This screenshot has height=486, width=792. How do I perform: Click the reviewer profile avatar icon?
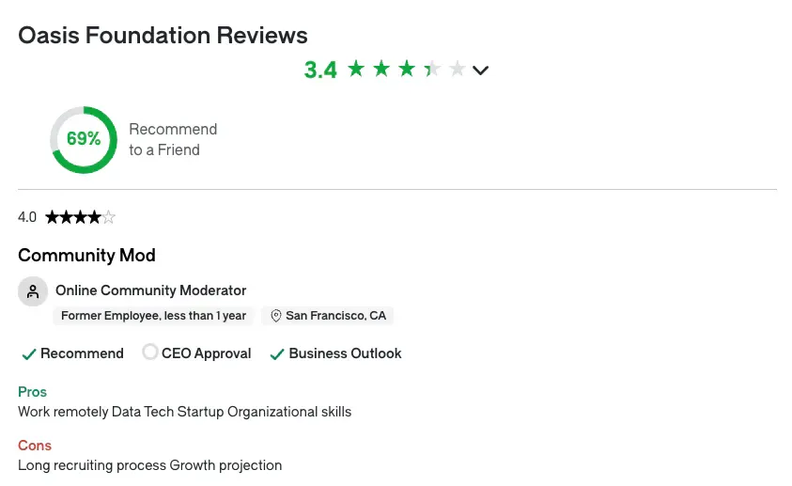[33, 291]
